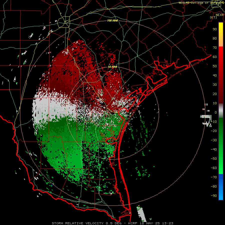Click the -60 value on the velocity scale
The image size is (225, 225).
(x=214, y=168)
